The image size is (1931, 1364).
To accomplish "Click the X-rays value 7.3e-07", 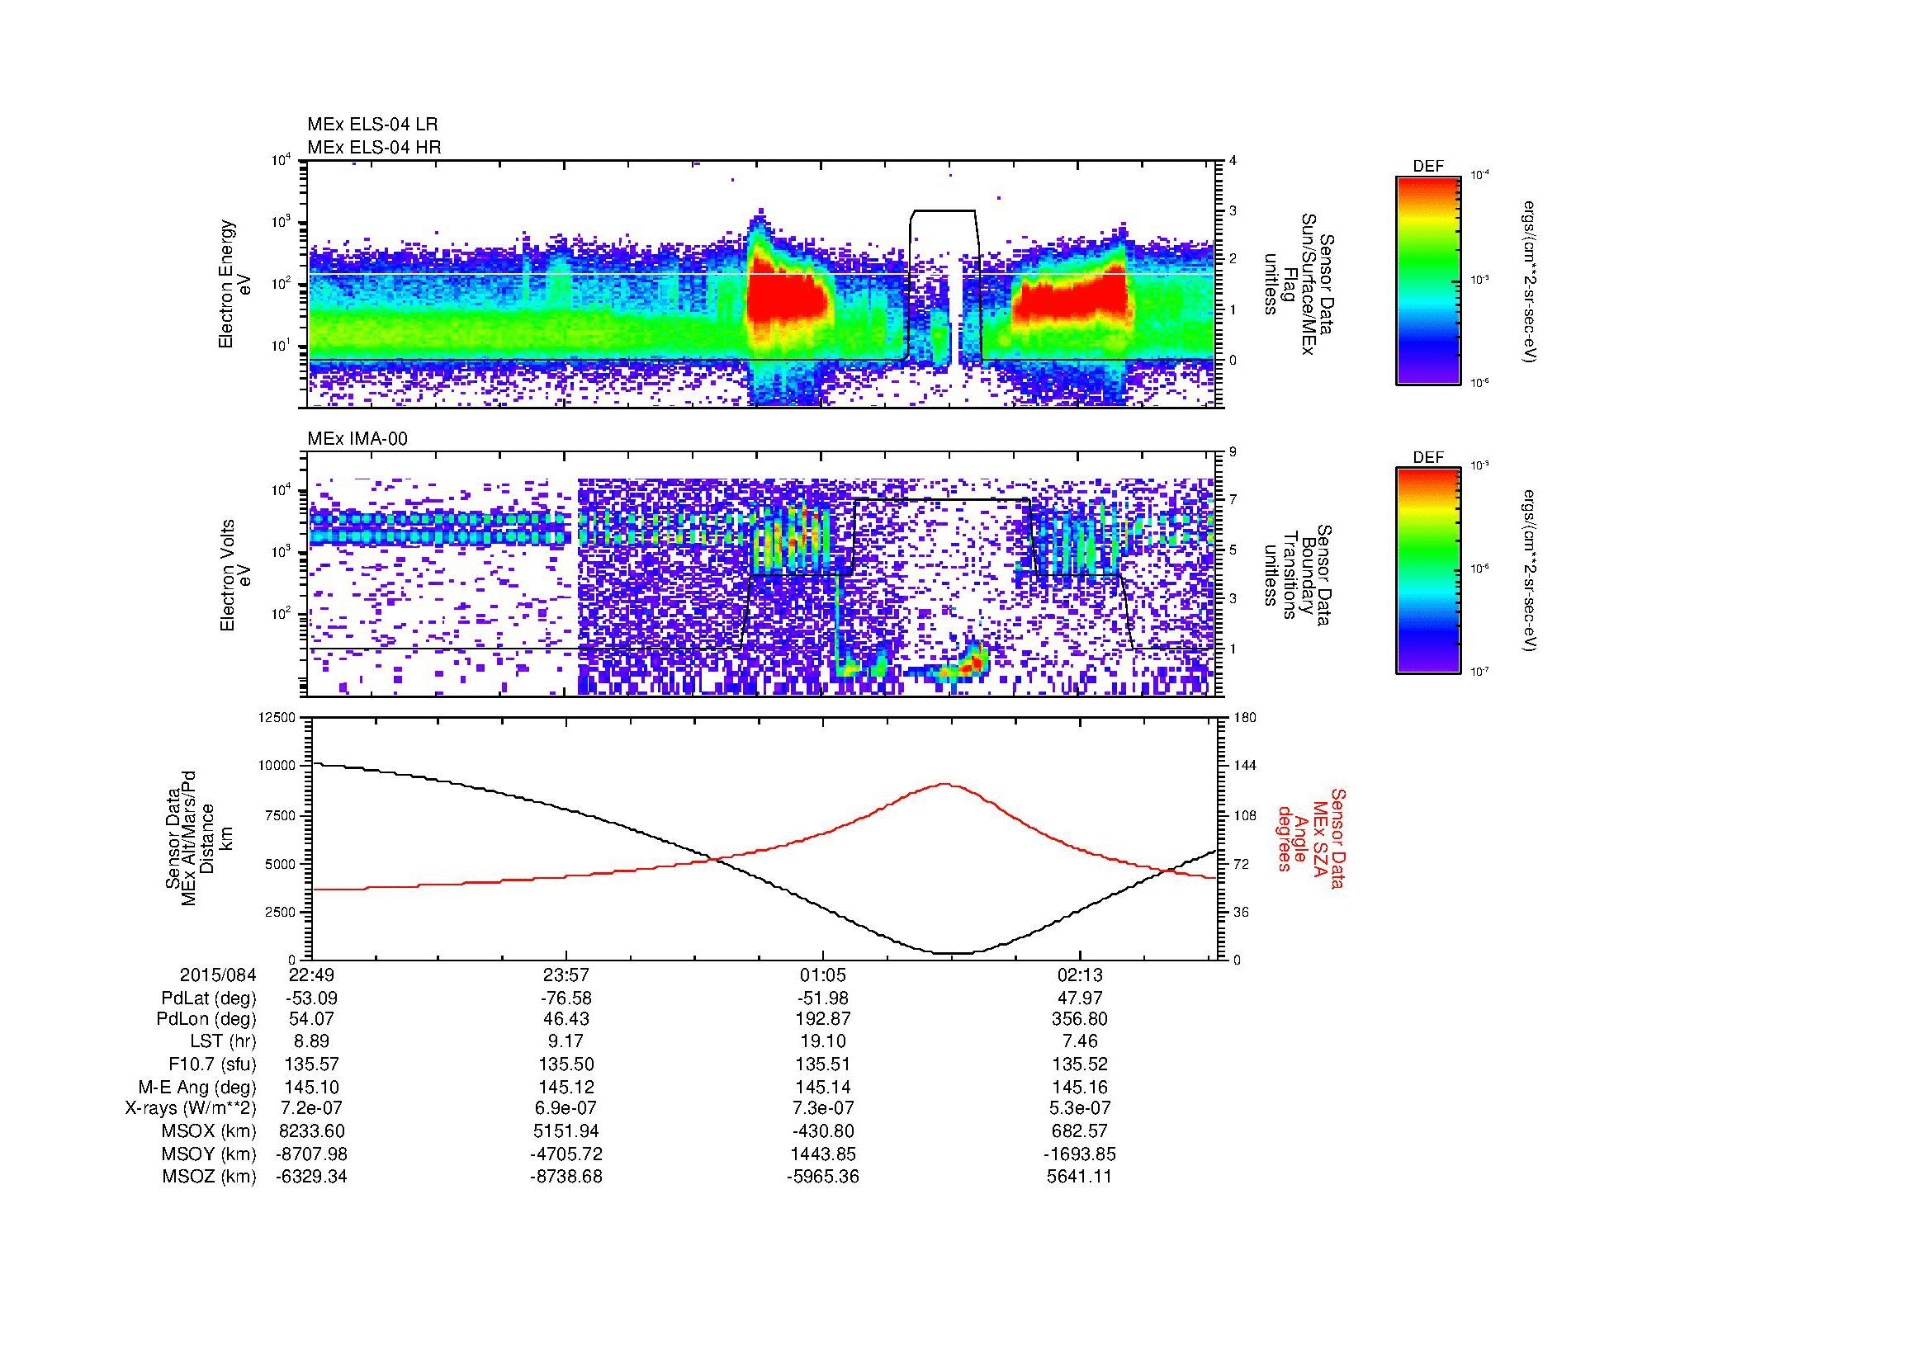I will pyautogui.click(x=822, y=1108).
